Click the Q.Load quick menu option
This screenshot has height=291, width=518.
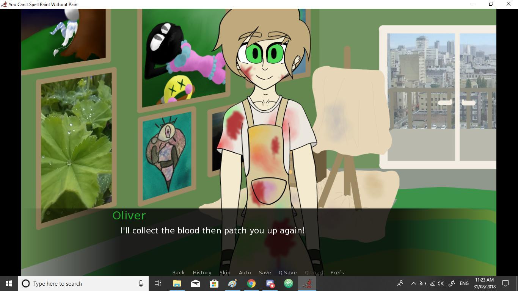coord(314,272)
